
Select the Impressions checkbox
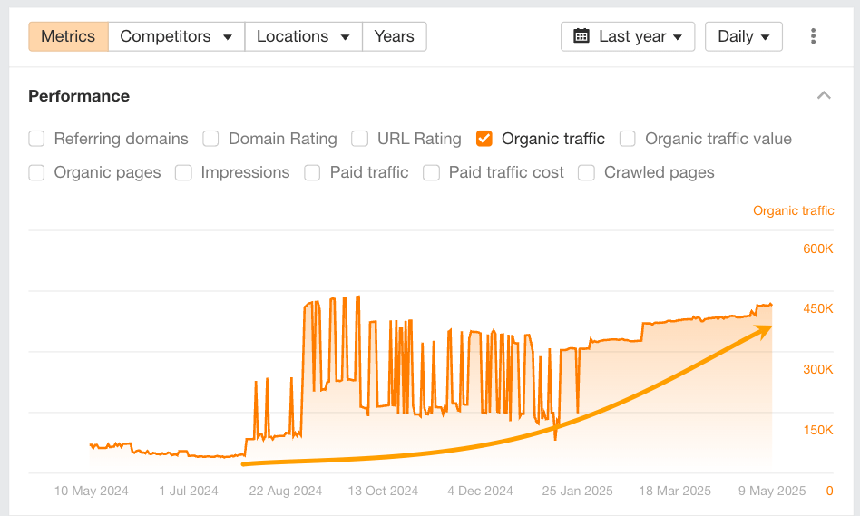click(x=184, y=172)
